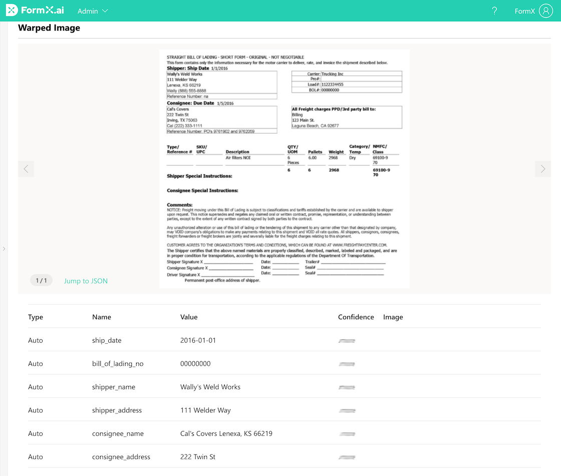Click the Wally's Weld Works value

(x=210, y=387)
